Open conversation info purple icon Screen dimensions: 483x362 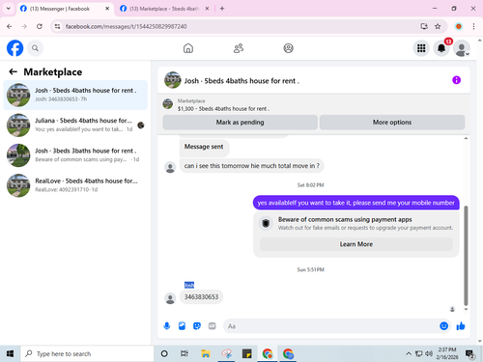[456, 80]
